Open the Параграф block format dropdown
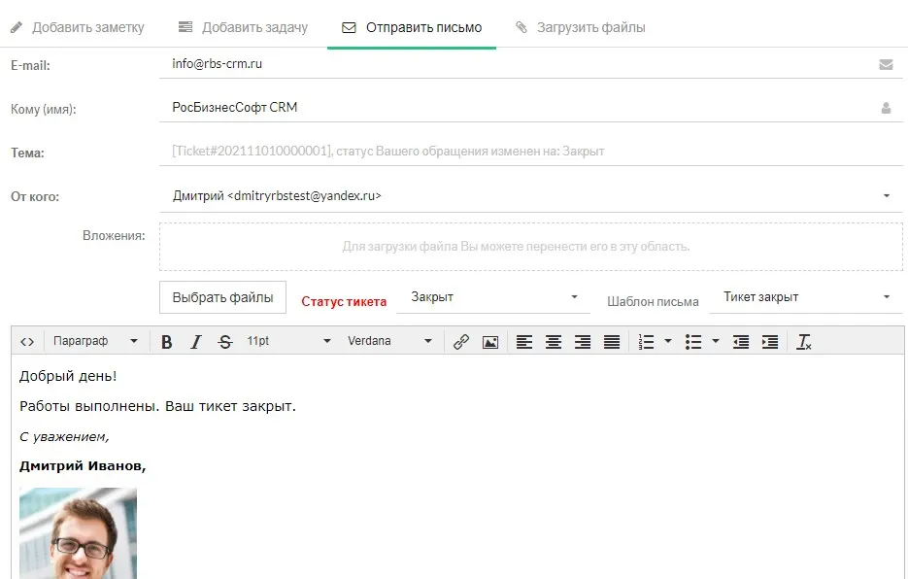The width and height of the screenshot is (908, 579). [94, 342]
